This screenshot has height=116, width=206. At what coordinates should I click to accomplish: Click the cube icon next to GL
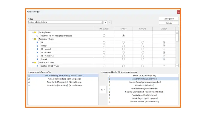(37, 42)
